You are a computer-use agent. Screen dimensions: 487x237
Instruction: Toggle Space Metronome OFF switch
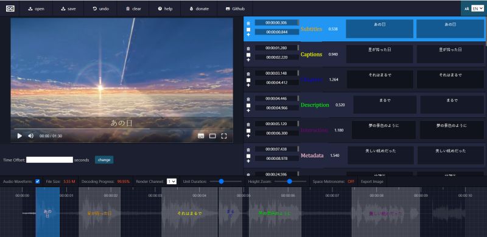(x=351, y=182)
